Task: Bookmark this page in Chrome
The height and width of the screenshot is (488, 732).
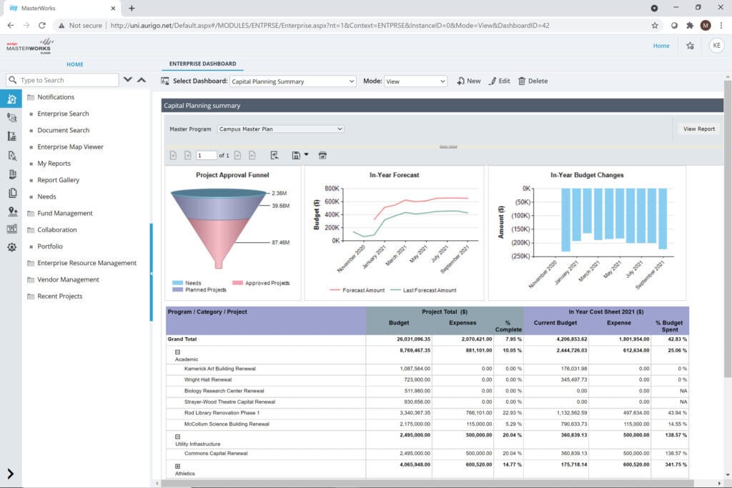Action: pyautogui.click(x=655, y=25)
